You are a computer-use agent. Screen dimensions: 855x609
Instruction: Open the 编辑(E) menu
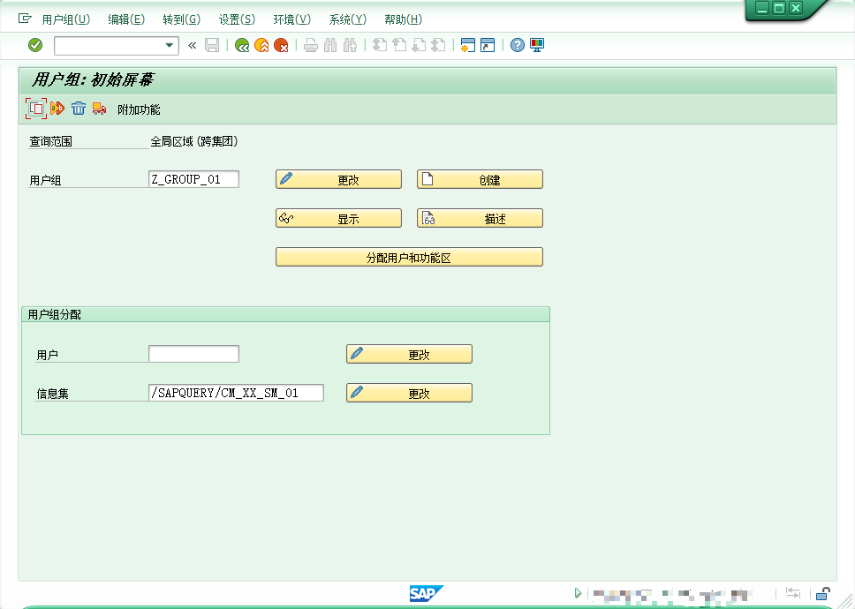pyautogui.click(x=126, y=19)
